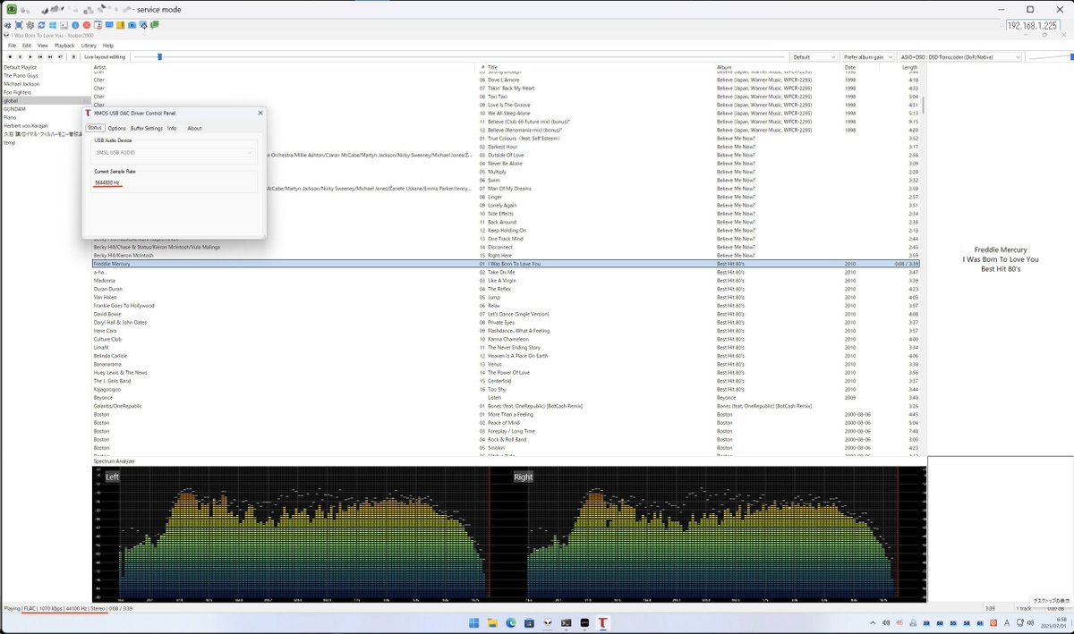Select the GUNDAM playlist
Viewport: 1074px width, 634px height.
(x=14, y=108)
